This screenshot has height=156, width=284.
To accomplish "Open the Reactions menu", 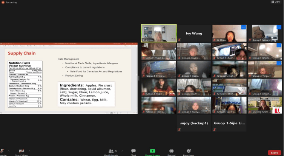I will click(x=188, y=151).
